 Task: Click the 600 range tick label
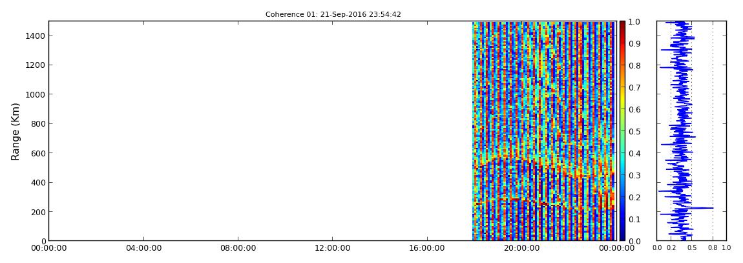pos(37,153)
